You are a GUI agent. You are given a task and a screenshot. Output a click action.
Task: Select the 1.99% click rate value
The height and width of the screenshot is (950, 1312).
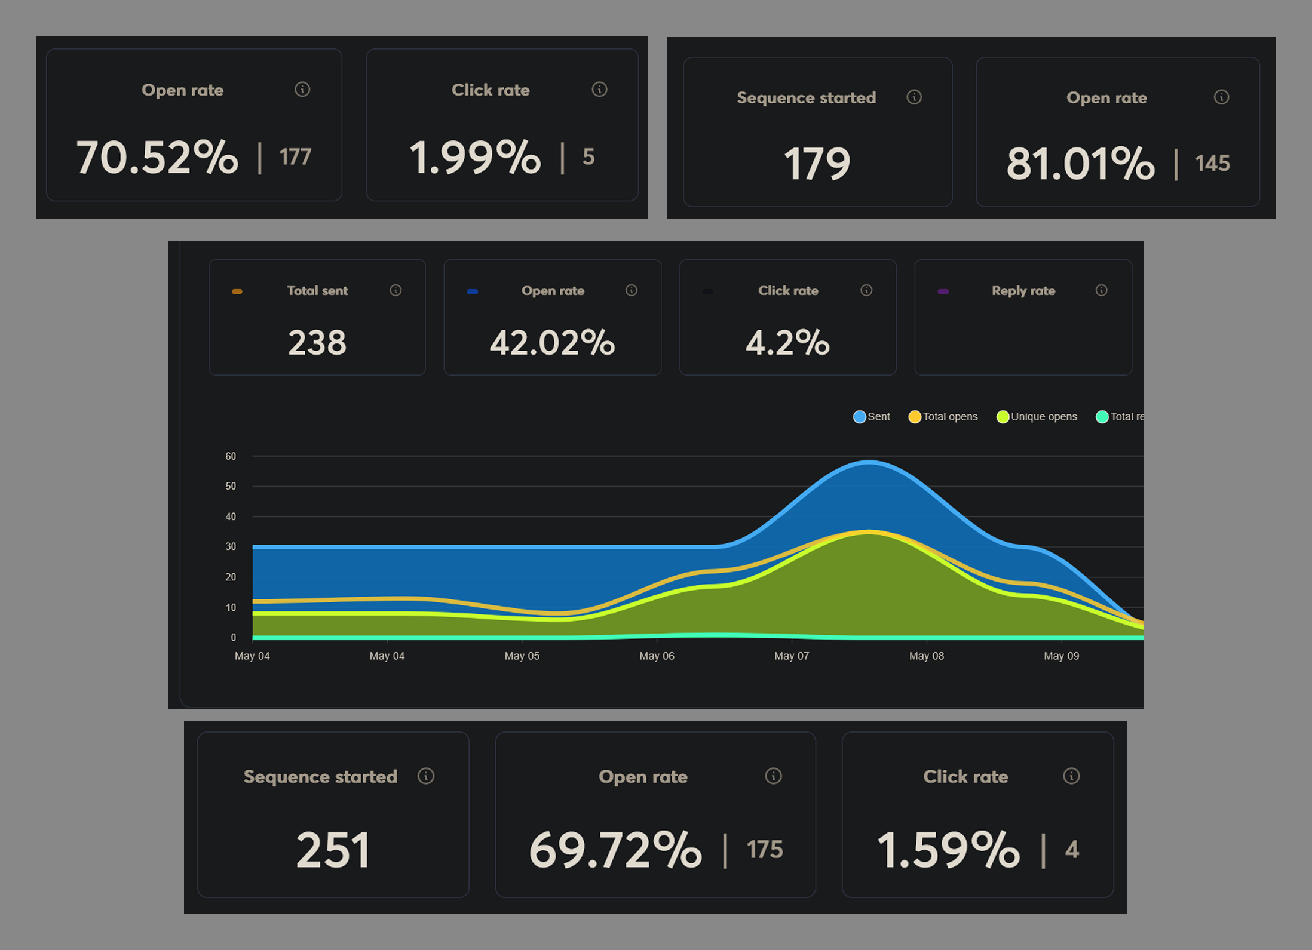(475, 158)
